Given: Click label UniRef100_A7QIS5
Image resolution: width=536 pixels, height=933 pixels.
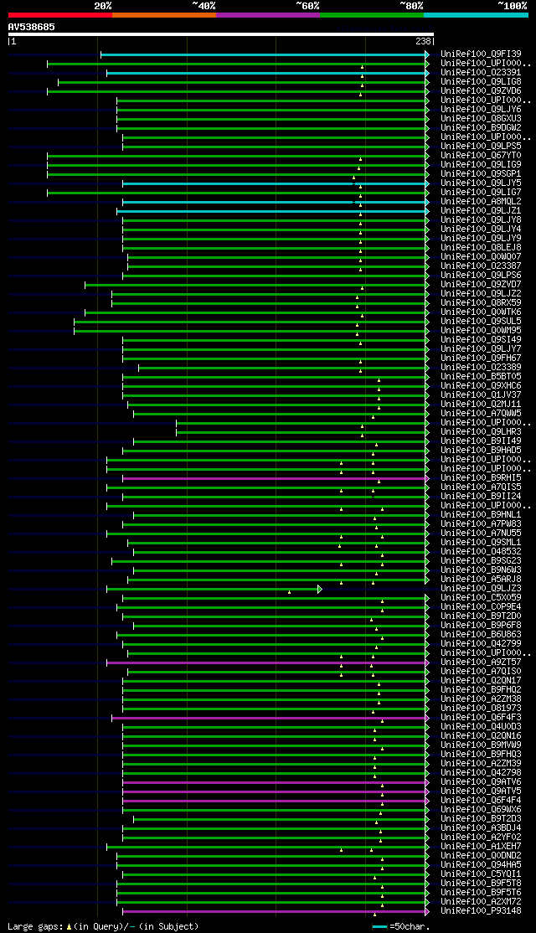Looking at the screenshot, I should [481, 487].
